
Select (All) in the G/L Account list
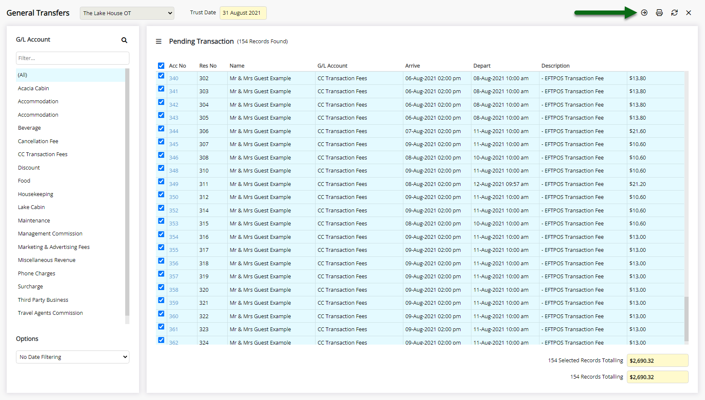coord(71,75)
